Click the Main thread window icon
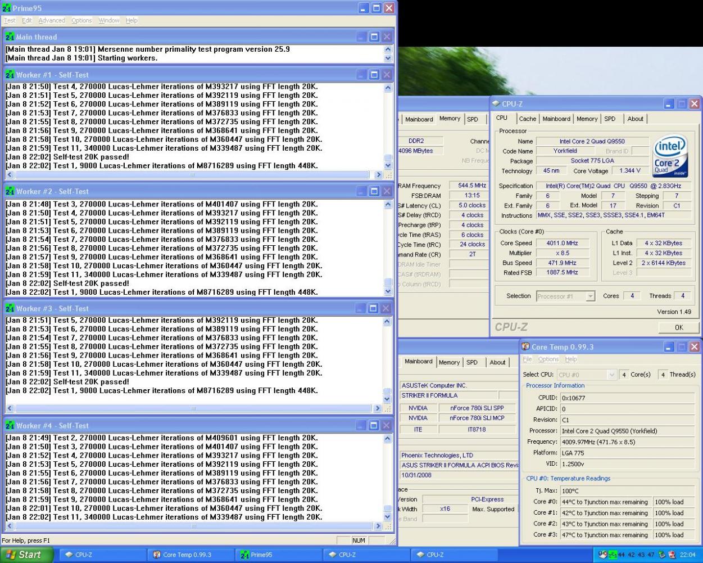This screenshot has height=563, width=703. [x=10, y=37]
